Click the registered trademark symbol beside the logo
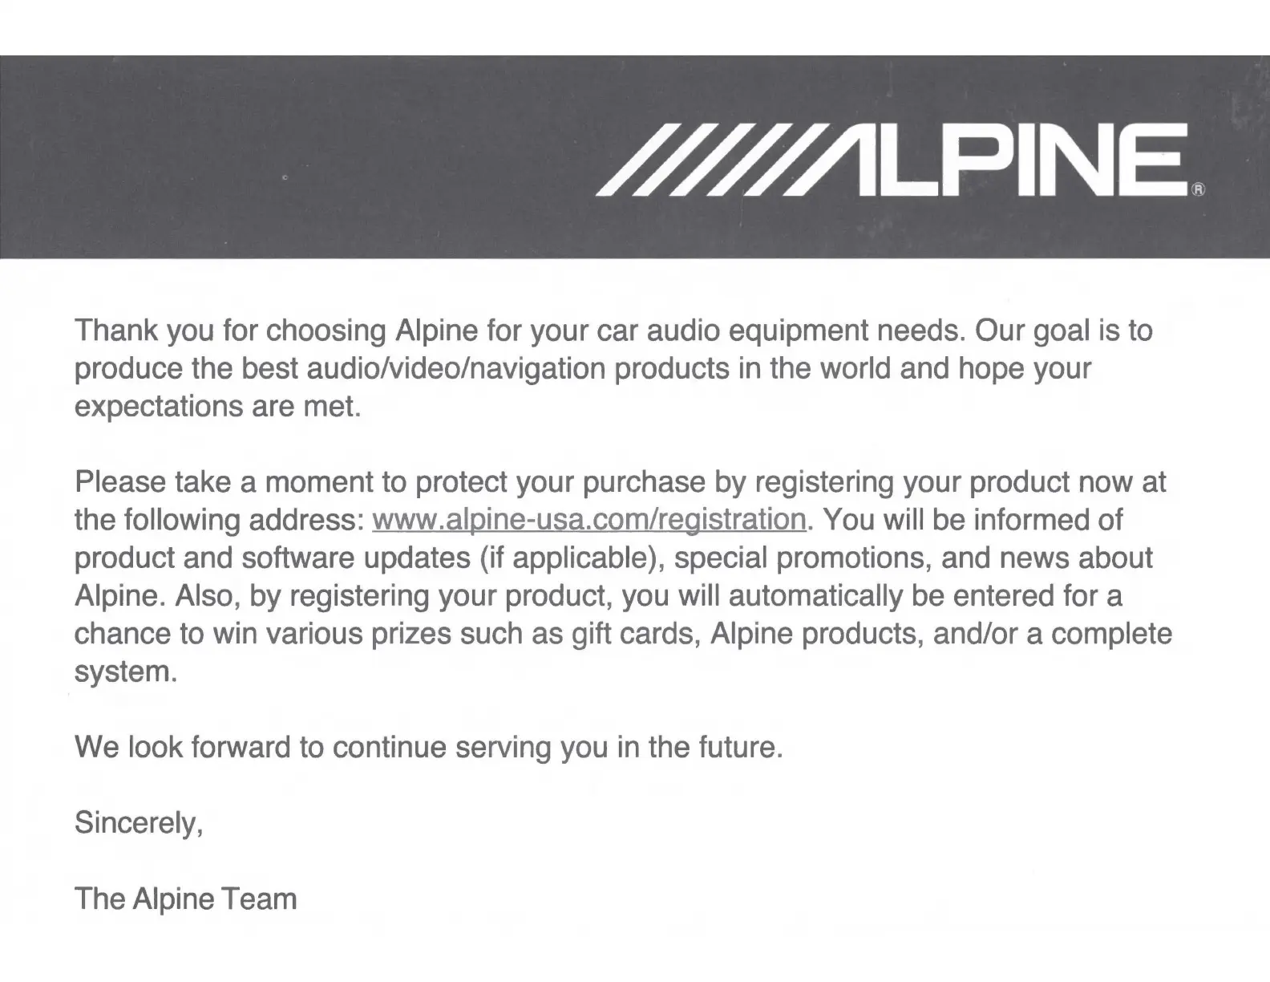 (1198, 190)
